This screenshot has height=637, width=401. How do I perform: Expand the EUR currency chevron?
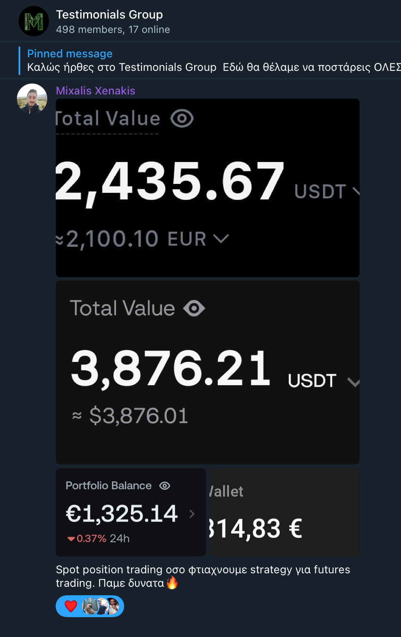221,239
